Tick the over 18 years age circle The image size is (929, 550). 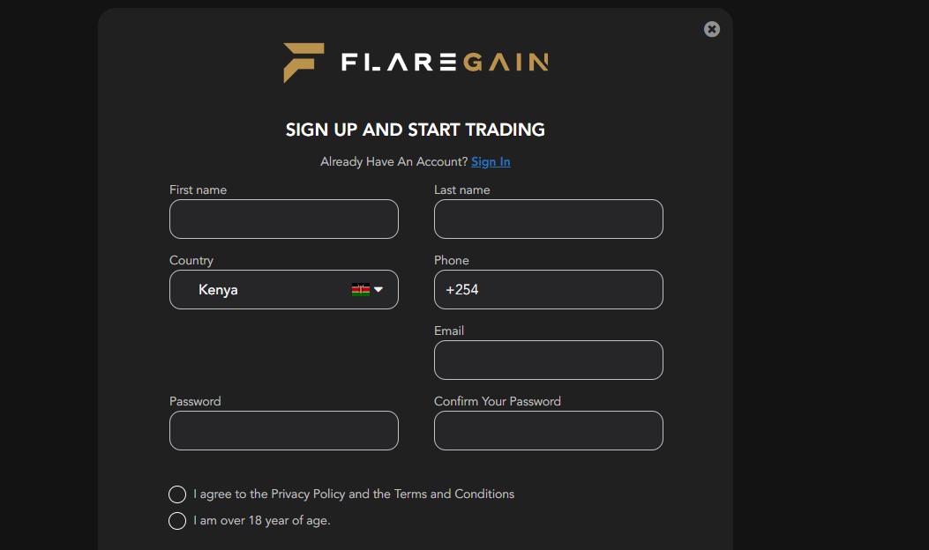(177, 521)
